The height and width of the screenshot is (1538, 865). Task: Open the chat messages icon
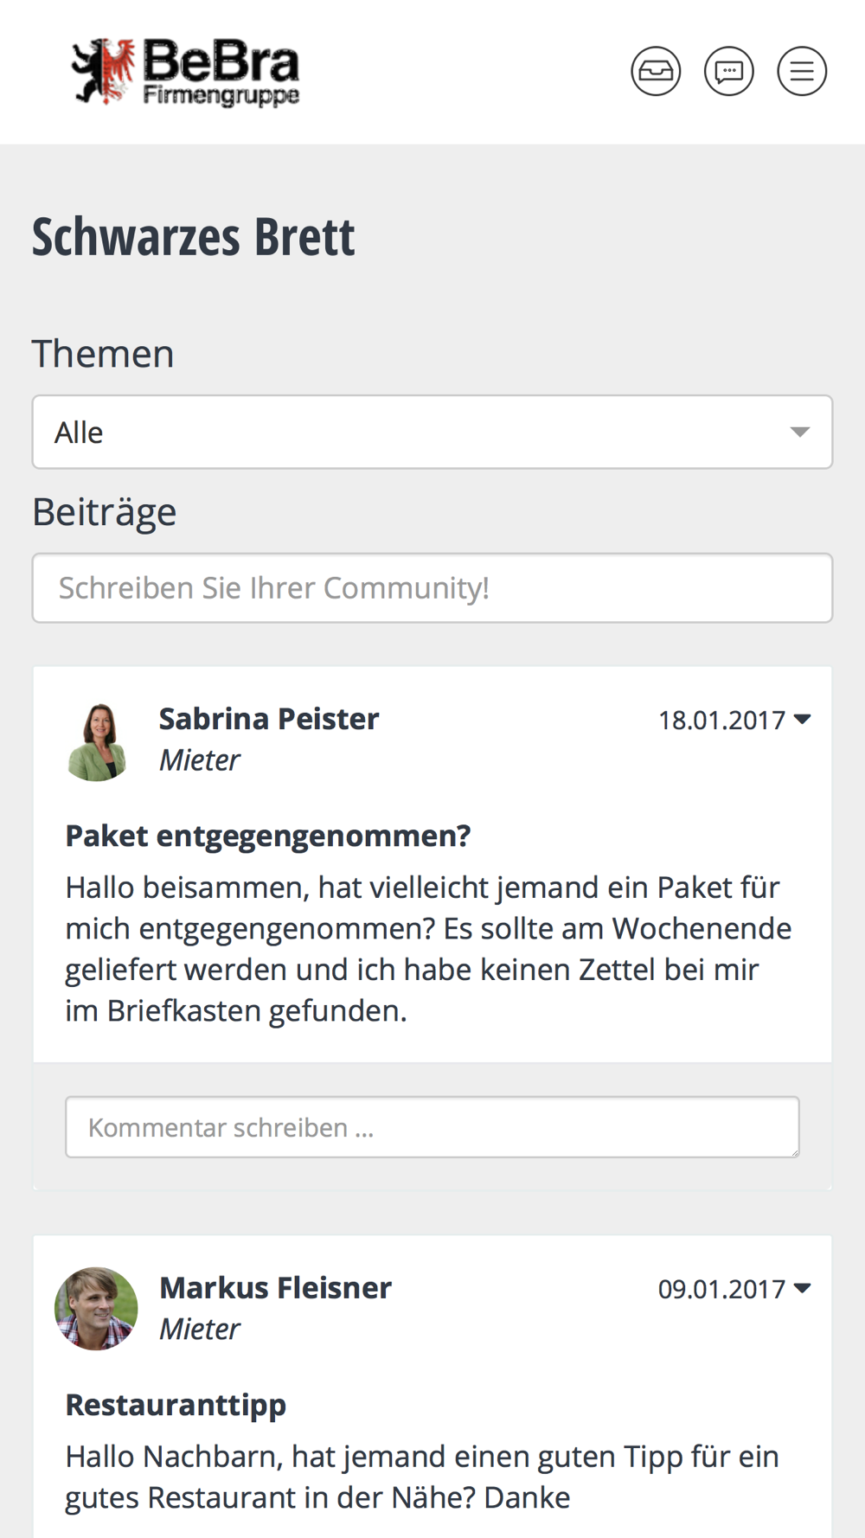[729, 71]
